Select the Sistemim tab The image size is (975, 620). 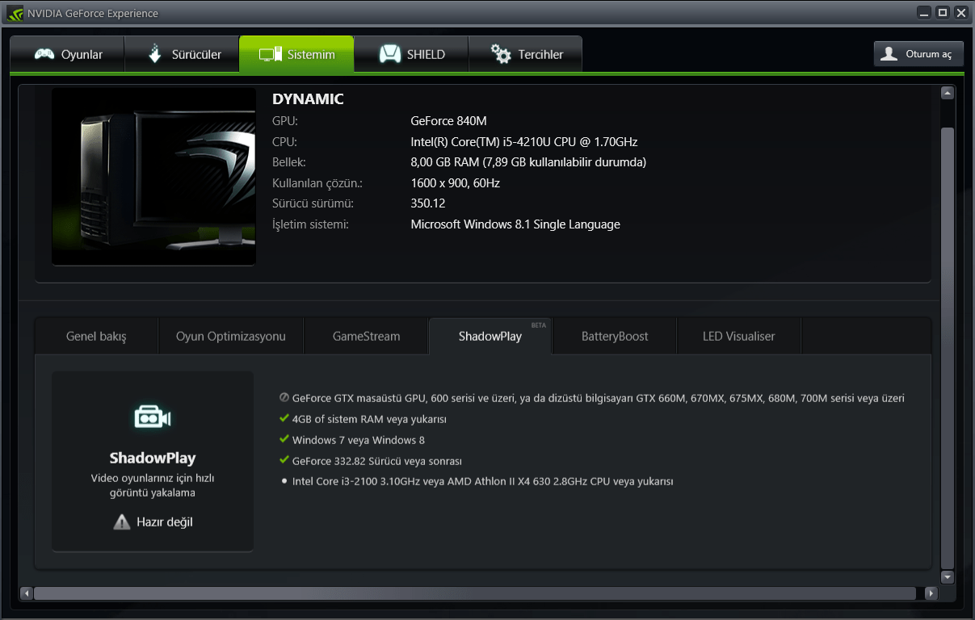[296, 54]
